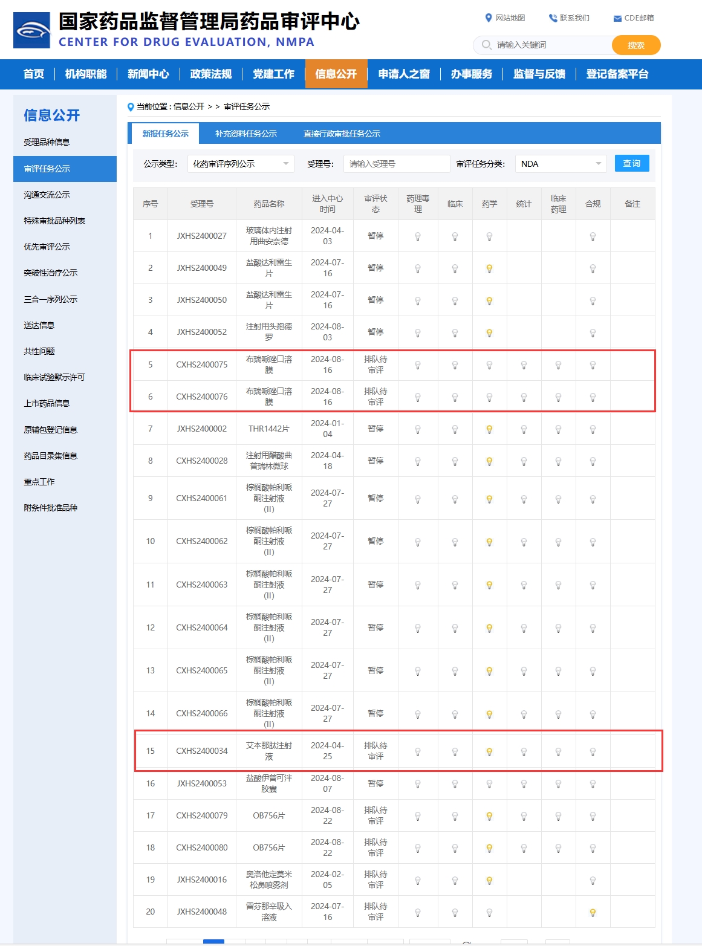Open the 办事服务 navigation menu
The height and width of the screenshot is (946, 702).
pyautogui.click(x=472, y=74)
